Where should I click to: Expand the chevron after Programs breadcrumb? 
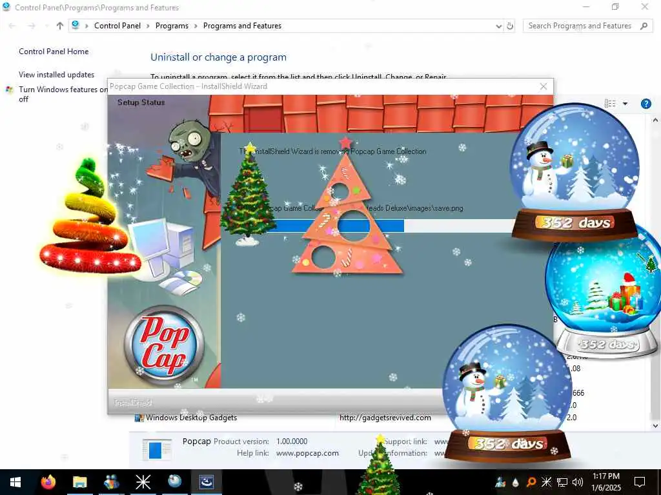pos(196,26)
